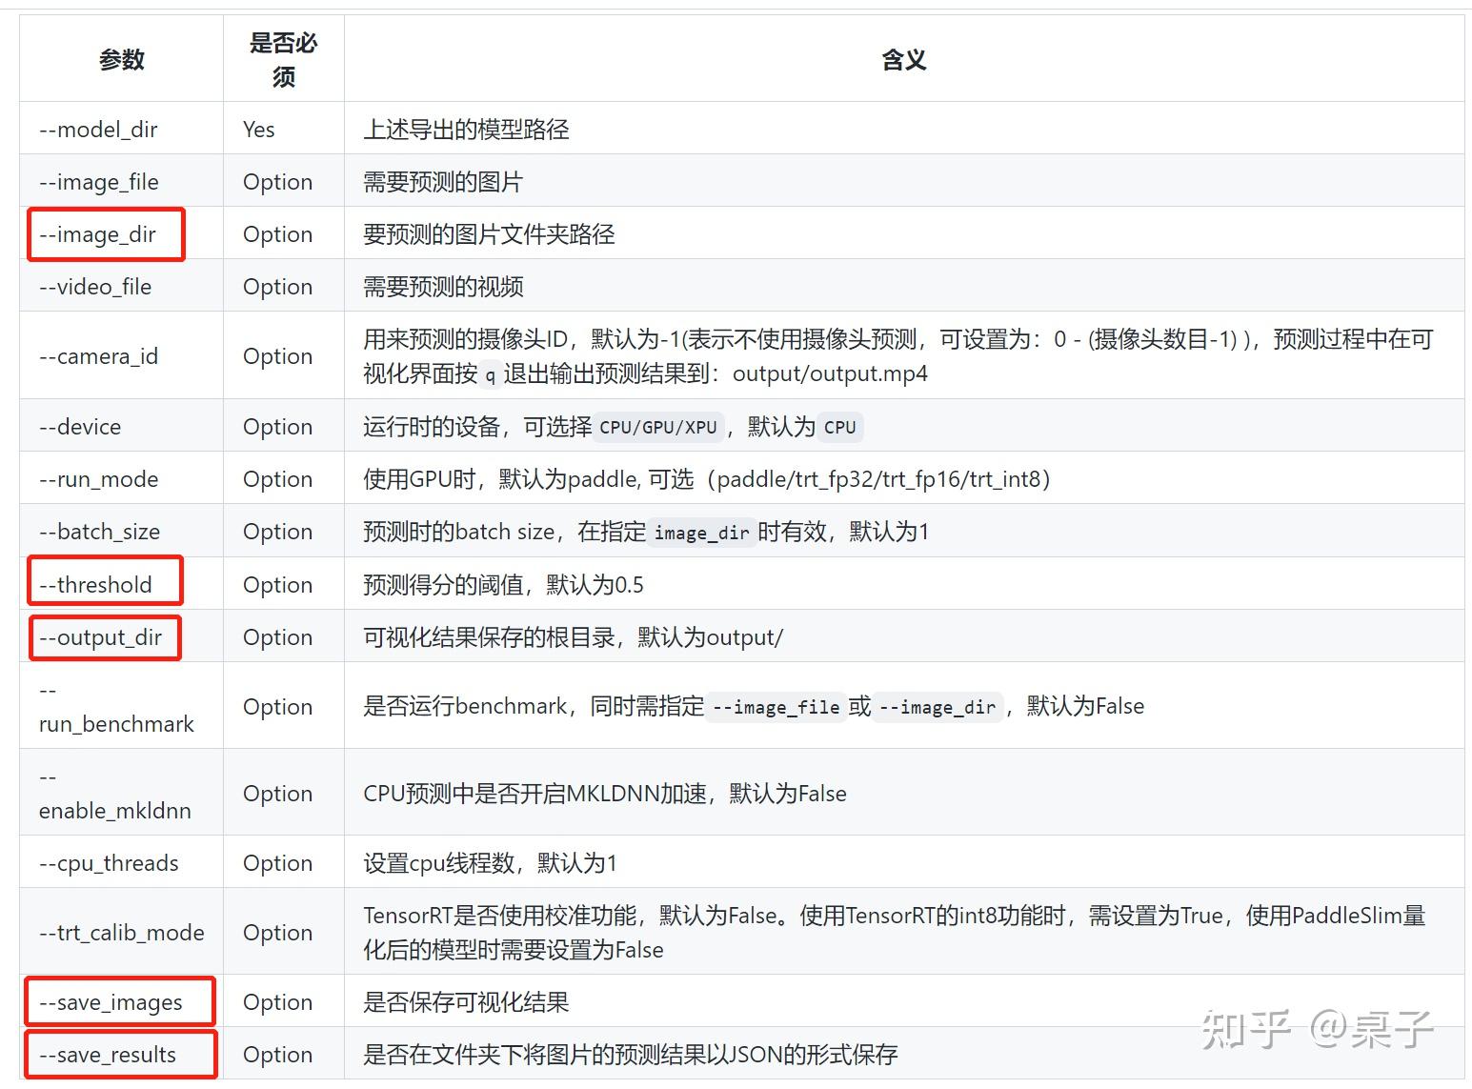
Task: Click the --image_dir code in benchmark description
Action: pyautogui.click(x=938, y=706)
